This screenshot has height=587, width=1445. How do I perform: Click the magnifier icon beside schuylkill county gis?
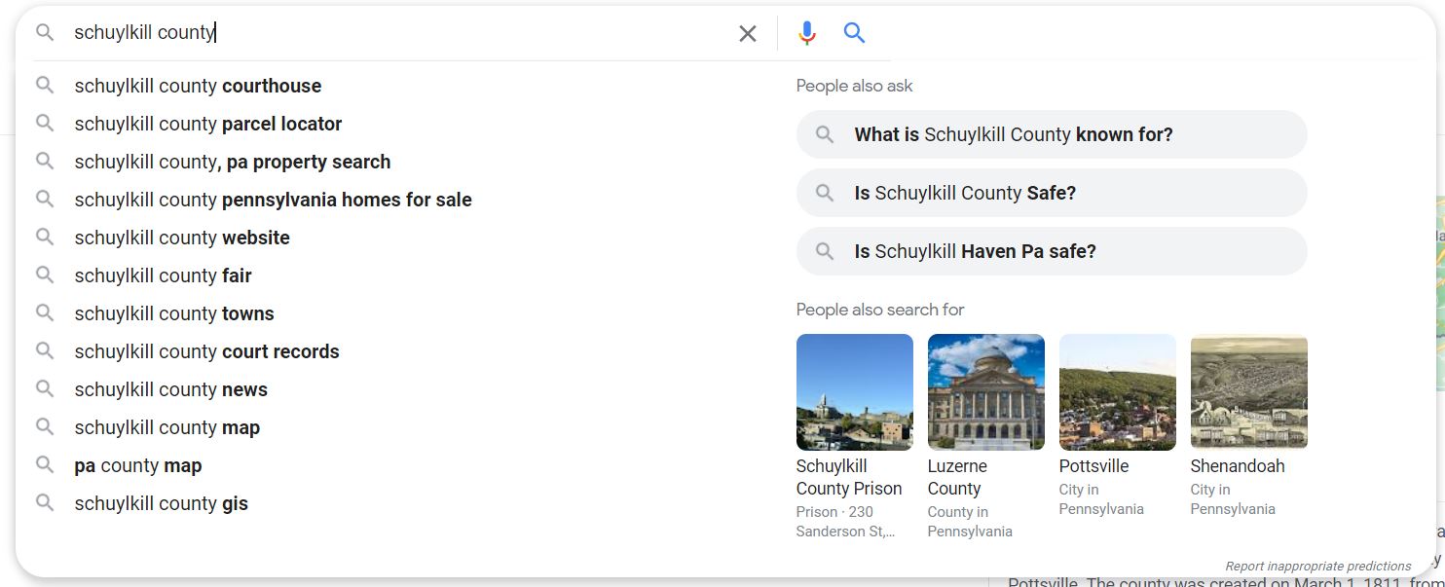45,502
